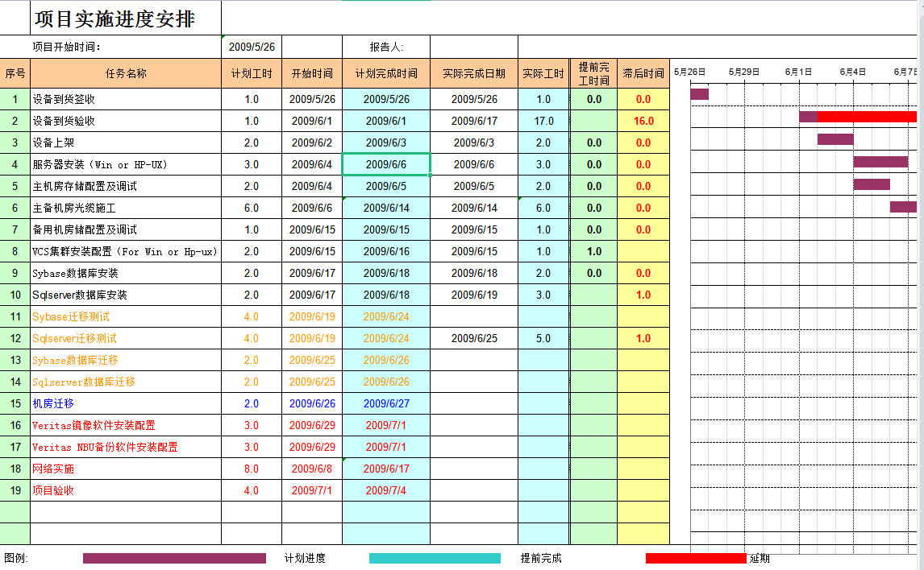Click the row number 10 cell

pyautogui.click(x=15, y=295)
